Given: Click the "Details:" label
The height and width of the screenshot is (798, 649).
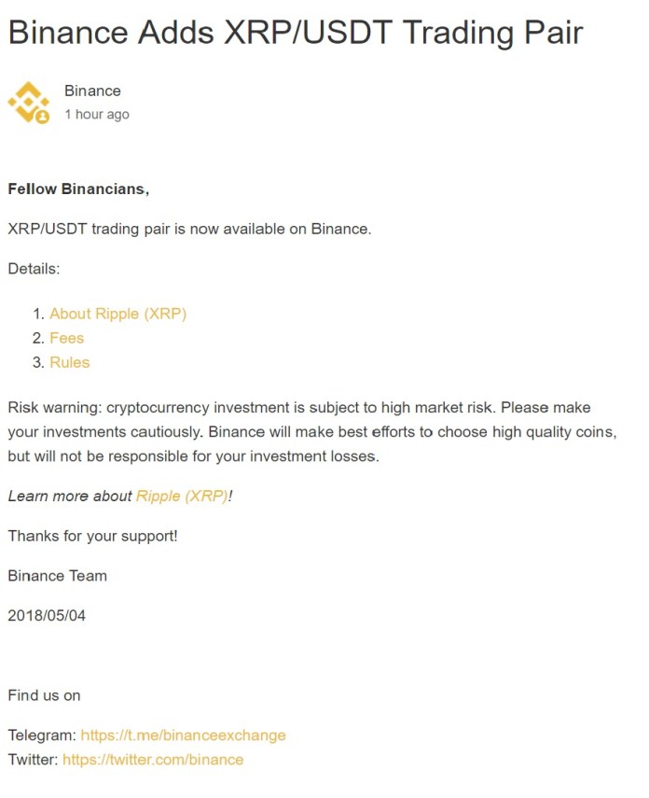Looking at the screenshot, I should [x=34, y=269].
